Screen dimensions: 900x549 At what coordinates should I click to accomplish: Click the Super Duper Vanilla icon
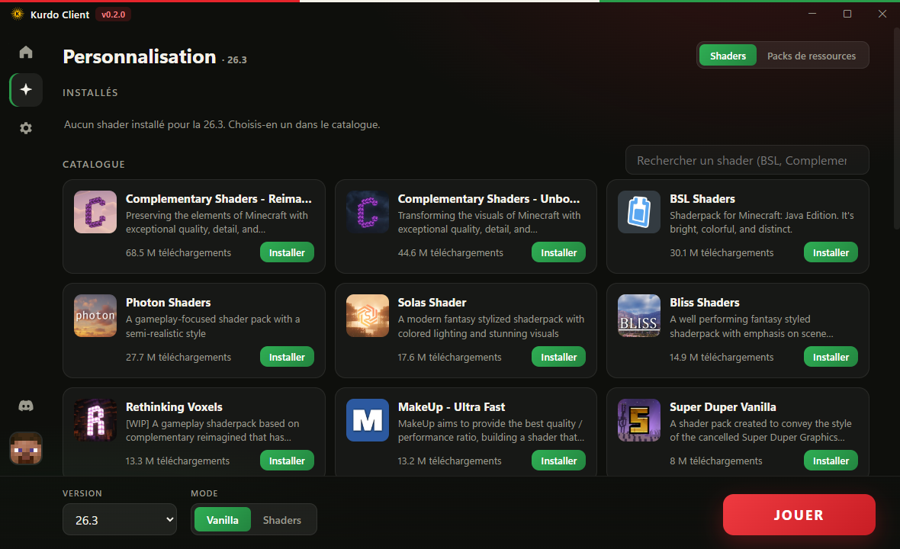pos(639,420)
